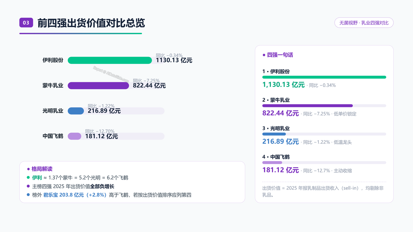
Task: Click the blue 光明乳业 chart bar
Action: [76, 111]
